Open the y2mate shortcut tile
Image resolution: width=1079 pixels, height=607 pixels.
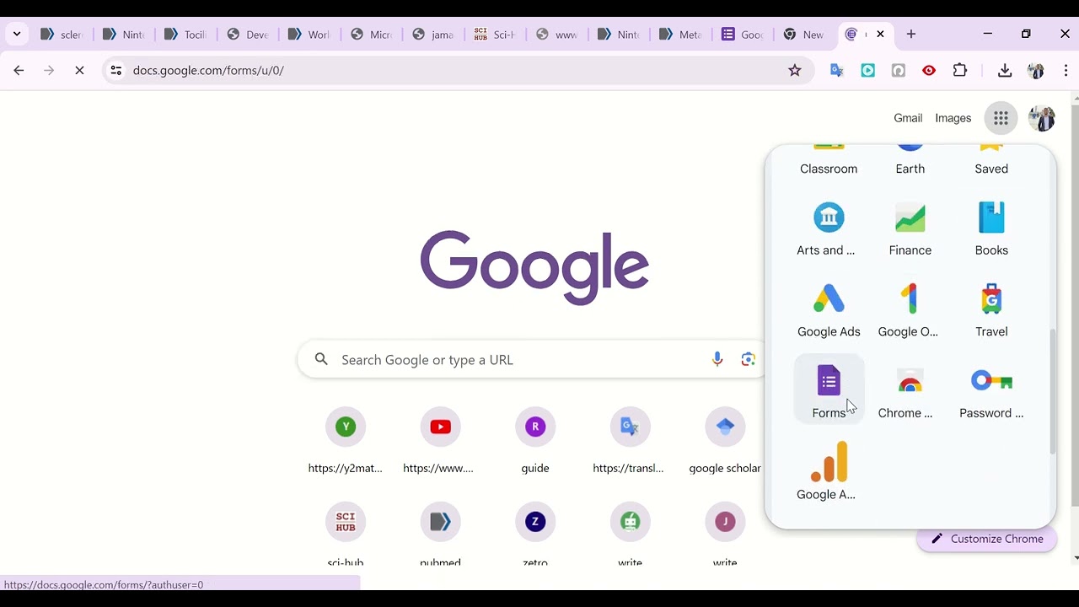(x=346, y=440)
